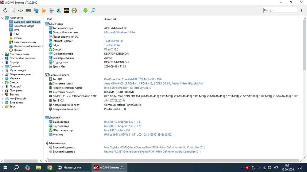Collapse the Комп'ютер tree node
The height and width of the screenshot is (172, 307).
2,18
